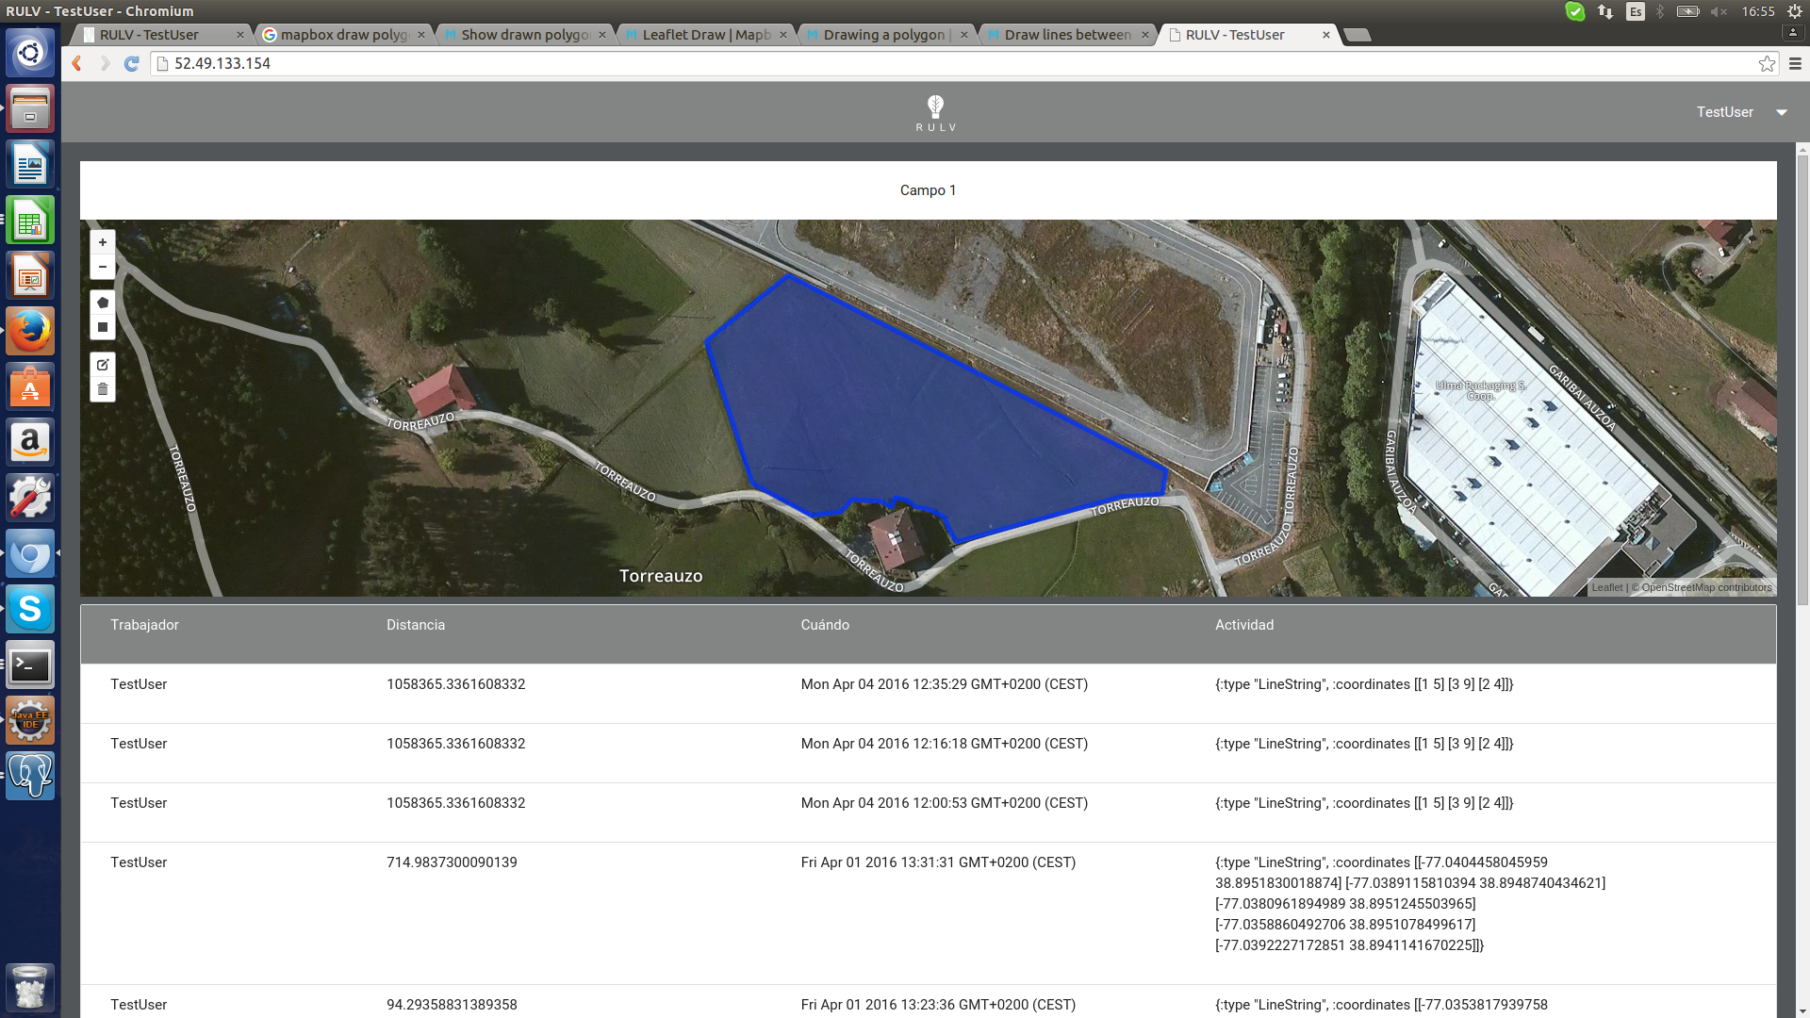The width and height of the screenshot is (1810, 1018).
Task: Switch to Show drawn polygon tab
Action: pyautogui.click(x=525, y=35)
